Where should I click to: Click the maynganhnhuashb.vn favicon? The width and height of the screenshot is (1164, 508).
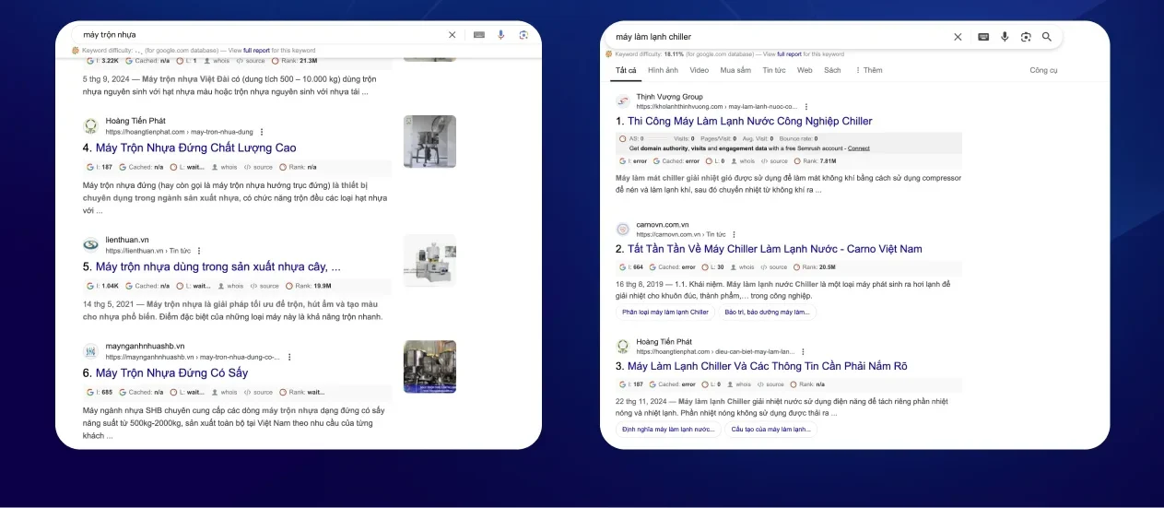click(90, 351)
